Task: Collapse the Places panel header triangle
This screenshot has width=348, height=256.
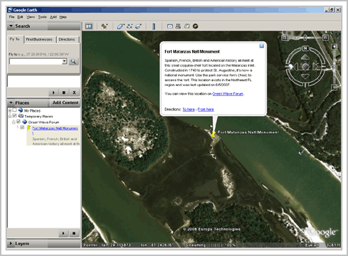Action: [11, 103]
